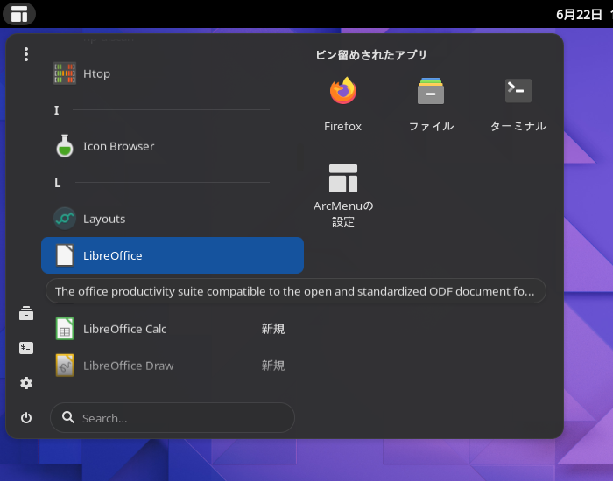Click the Layouts app icon

coord(65,219)
